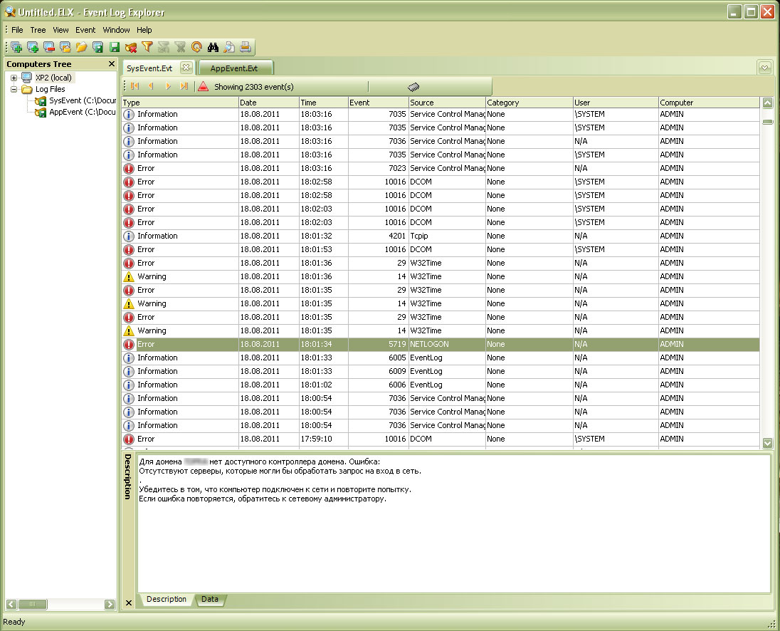Click the red triangle event indicator

(204, 86)
